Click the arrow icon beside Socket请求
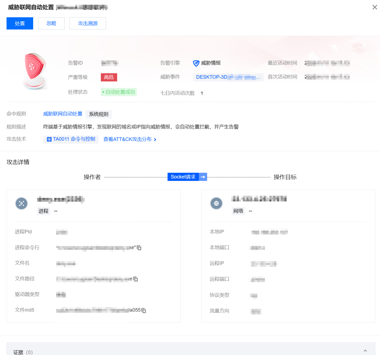The image size is (380, 355). (x=203, y=177)
